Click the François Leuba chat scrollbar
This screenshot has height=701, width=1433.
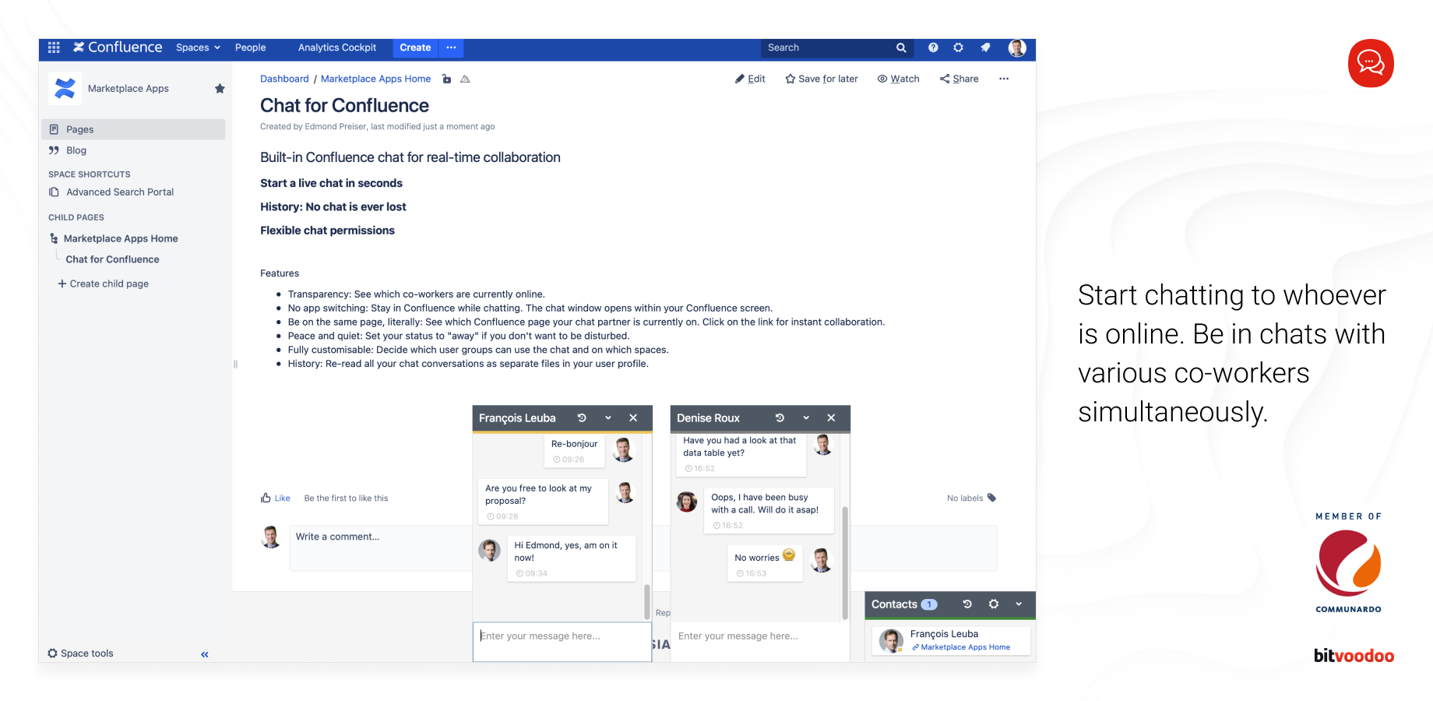pos(647,601)
